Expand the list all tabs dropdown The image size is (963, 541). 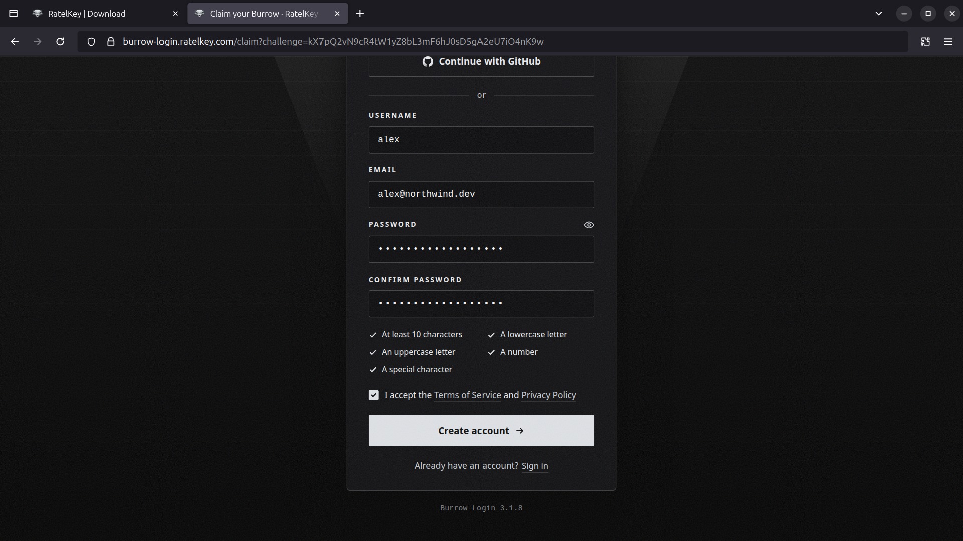coord(879,14)
